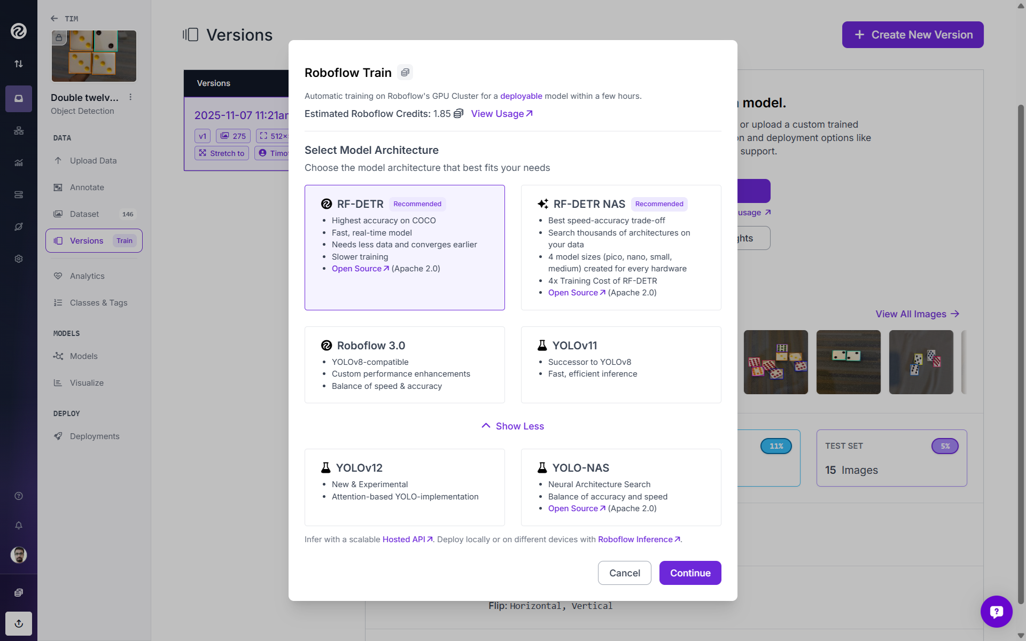
Task: Open the notifications bell icon
Action: [x=19, y=525]
